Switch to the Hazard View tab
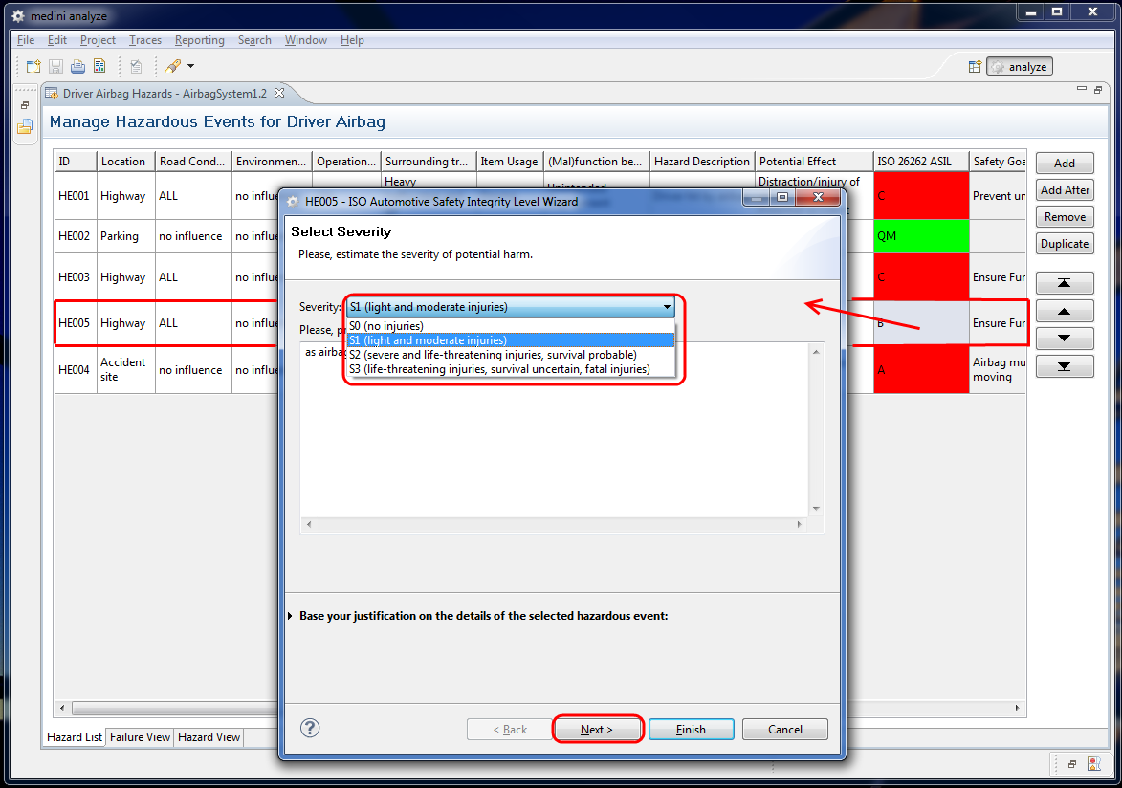The image size is (1122, 788). pyautogui.click(x=209, y=737)
